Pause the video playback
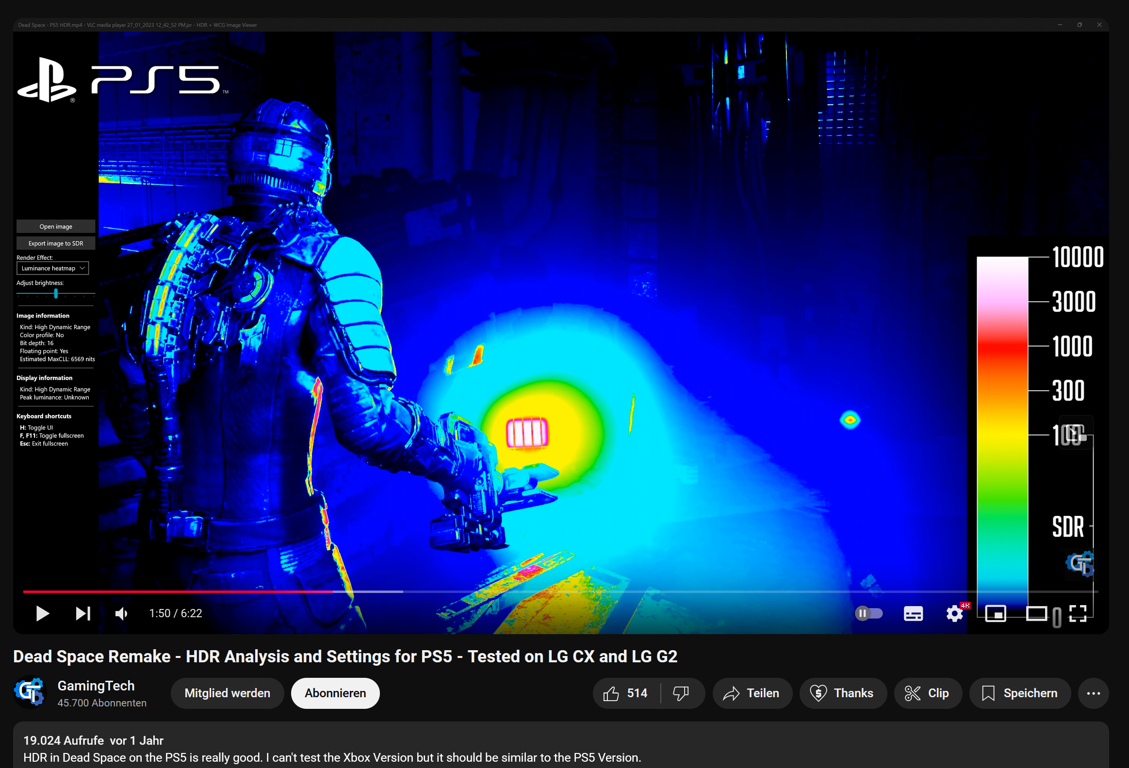Viewport: 1129px width, 768px height. 42,613
